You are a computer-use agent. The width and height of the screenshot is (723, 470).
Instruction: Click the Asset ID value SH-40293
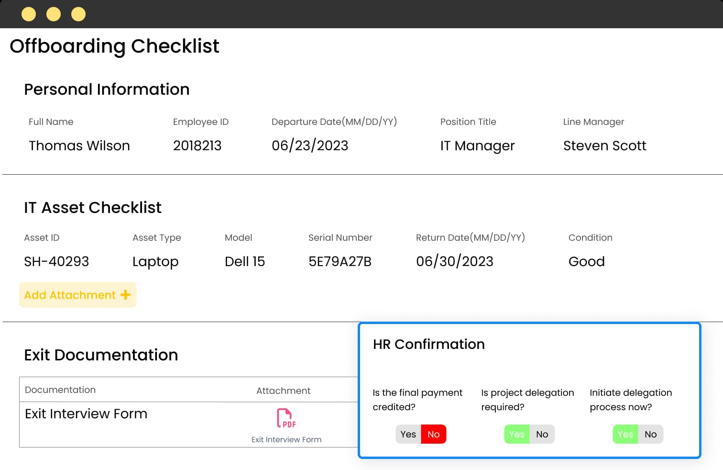56,261
